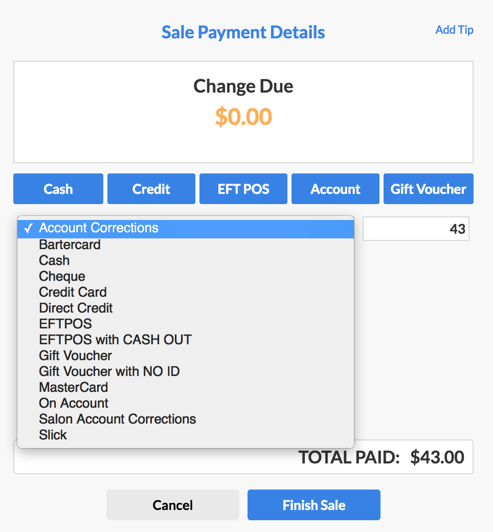
Task: Select checked Account Corrections option
Action: click(186, 229)
